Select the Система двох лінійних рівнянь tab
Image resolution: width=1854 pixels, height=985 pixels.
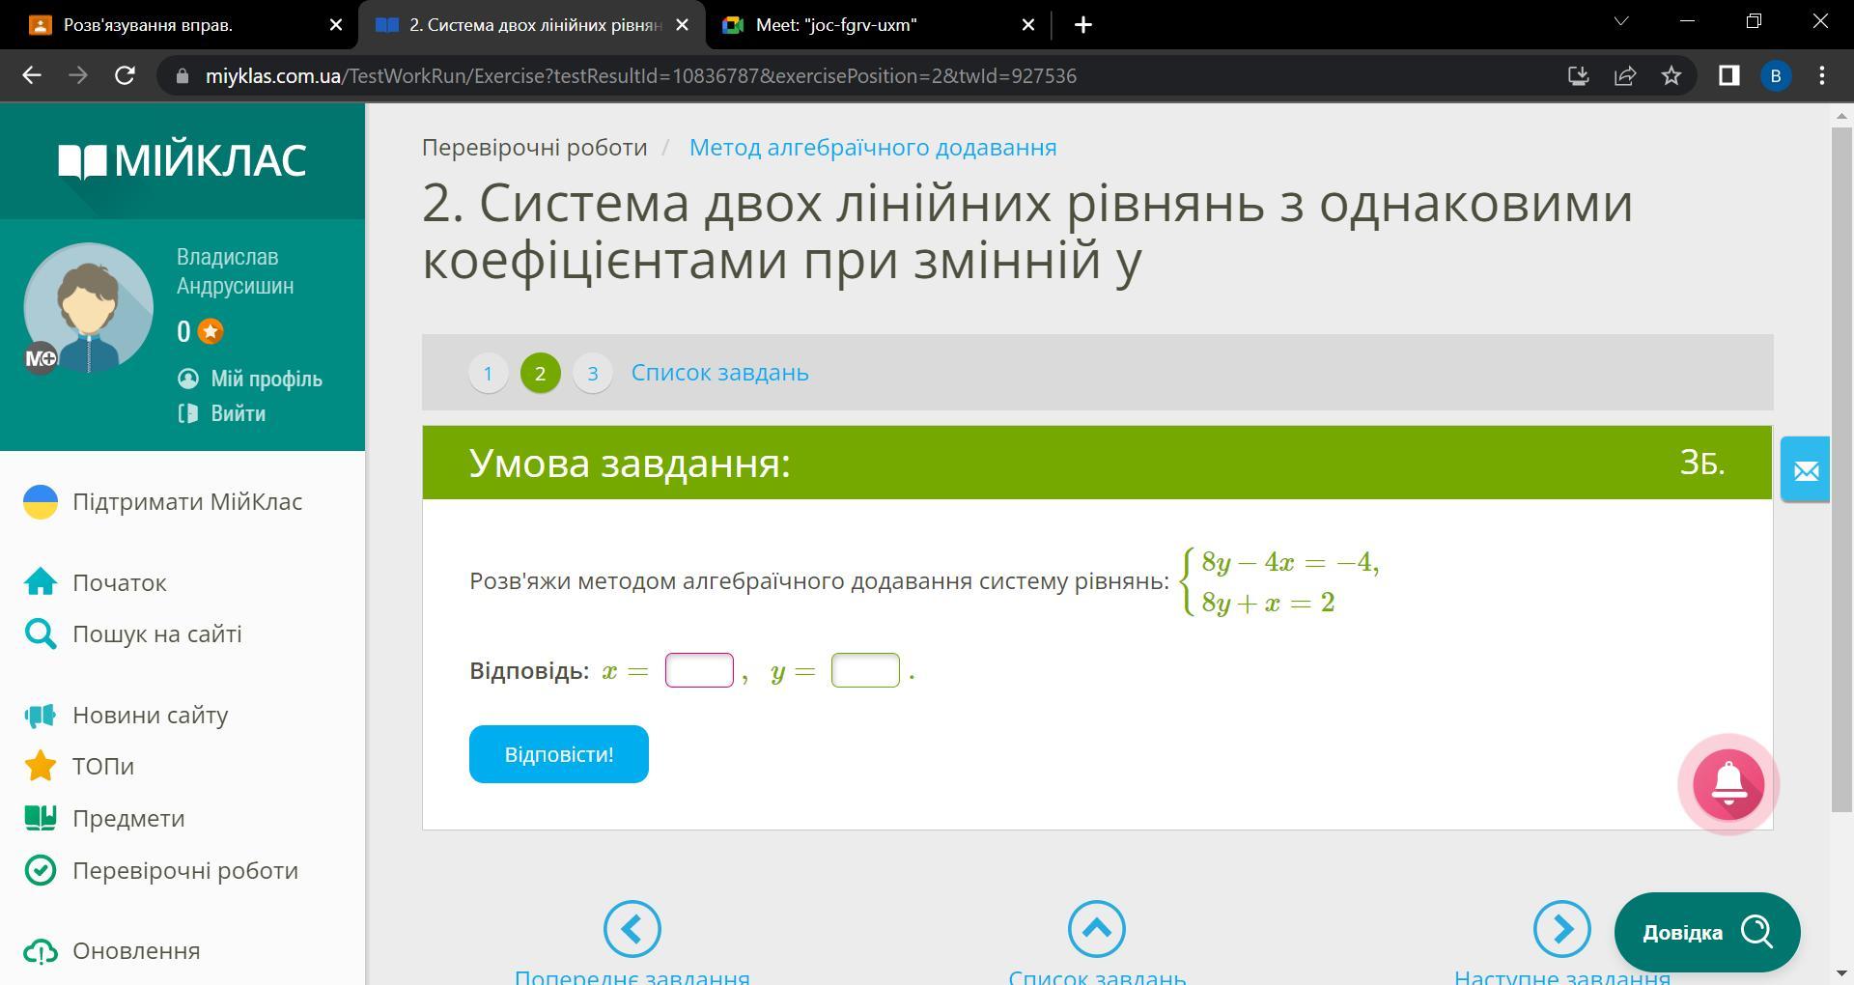click(532, 25)
